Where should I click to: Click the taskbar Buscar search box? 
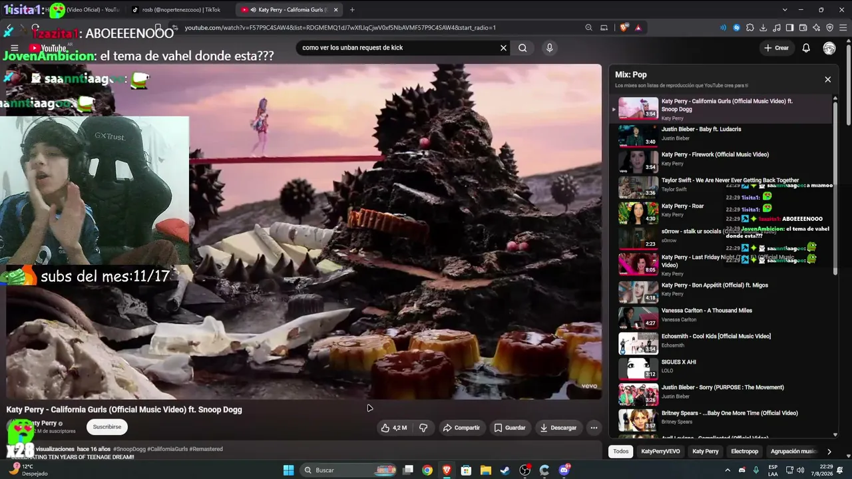[x=349, y=470]
